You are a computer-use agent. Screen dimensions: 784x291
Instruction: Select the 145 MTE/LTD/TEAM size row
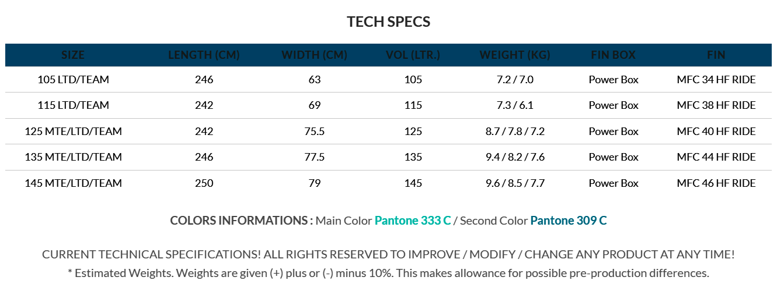coord(73,183)
